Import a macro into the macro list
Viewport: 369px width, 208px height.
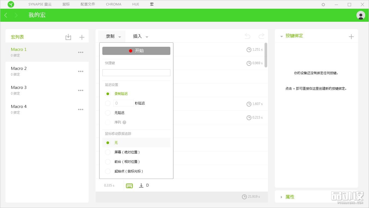click(68, 37)
